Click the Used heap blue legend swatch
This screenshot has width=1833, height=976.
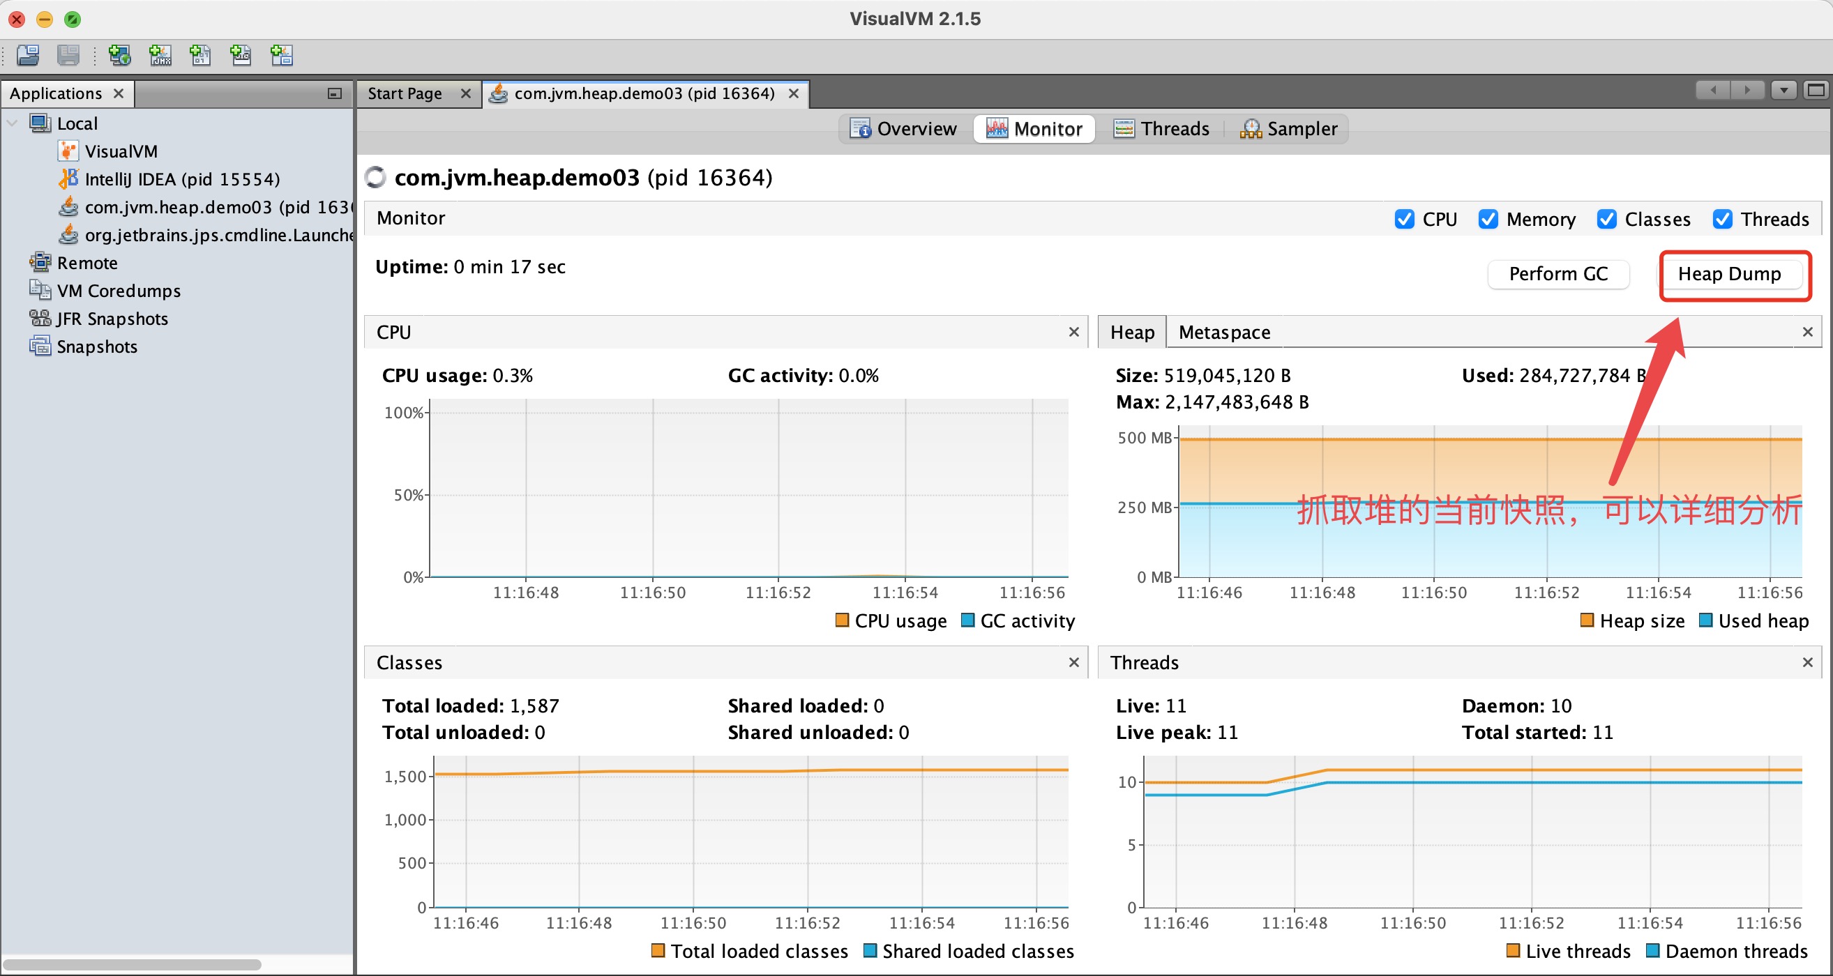pyautogui.click(x=1705, y=620)
